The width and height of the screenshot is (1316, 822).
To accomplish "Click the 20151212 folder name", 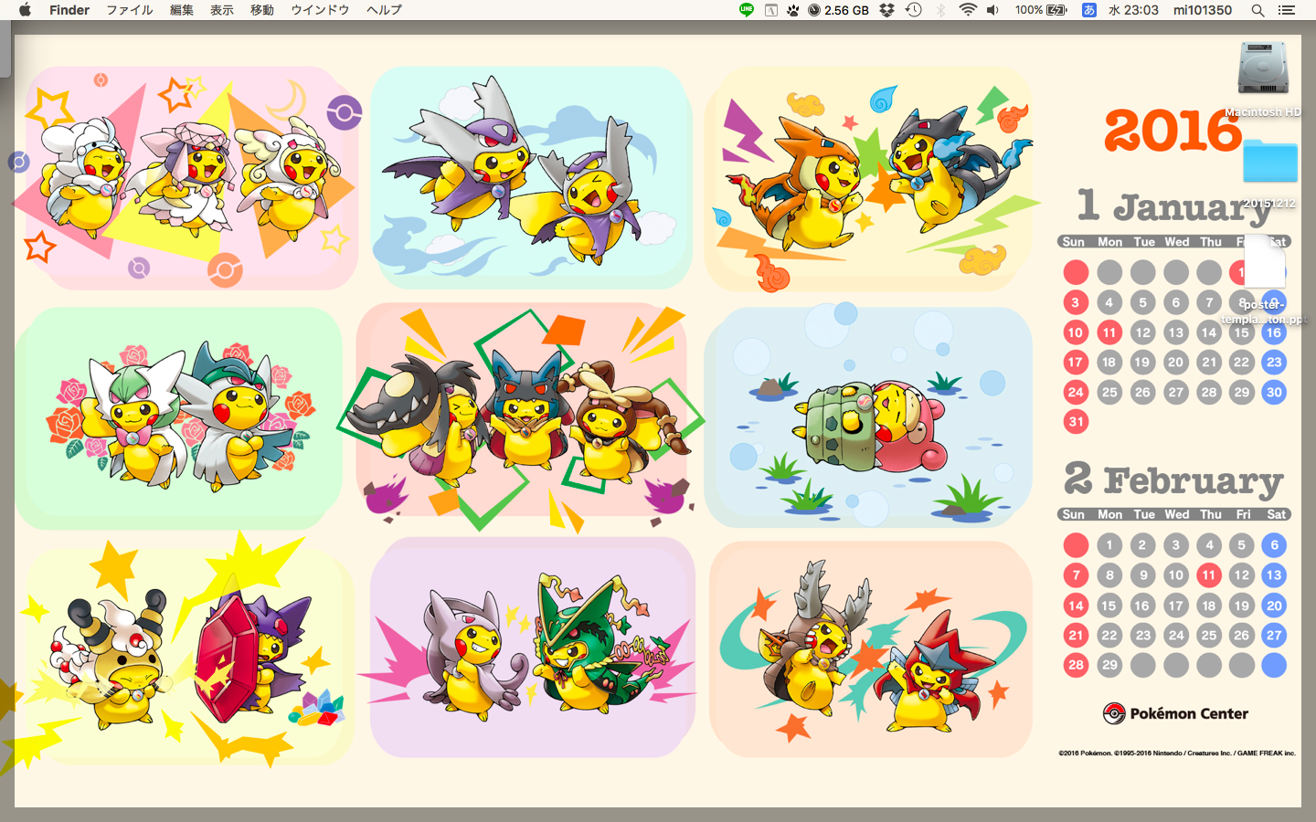I will tap(1269, 204).
